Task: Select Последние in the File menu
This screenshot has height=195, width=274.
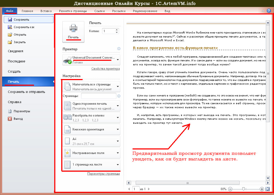Action: coord(28,61)
